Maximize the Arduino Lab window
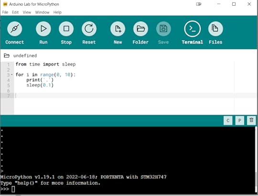258x196 pixels. (x=234, y=4)
